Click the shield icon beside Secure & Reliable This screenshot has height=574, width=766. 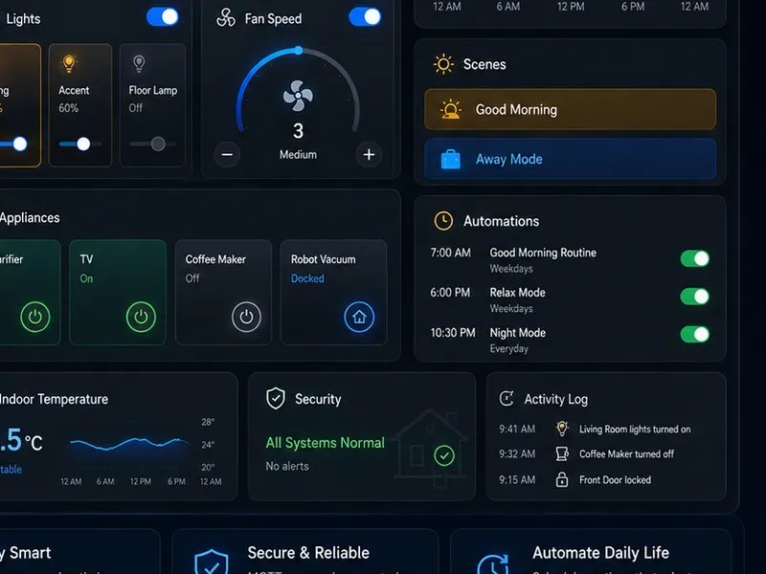(211, 563)
